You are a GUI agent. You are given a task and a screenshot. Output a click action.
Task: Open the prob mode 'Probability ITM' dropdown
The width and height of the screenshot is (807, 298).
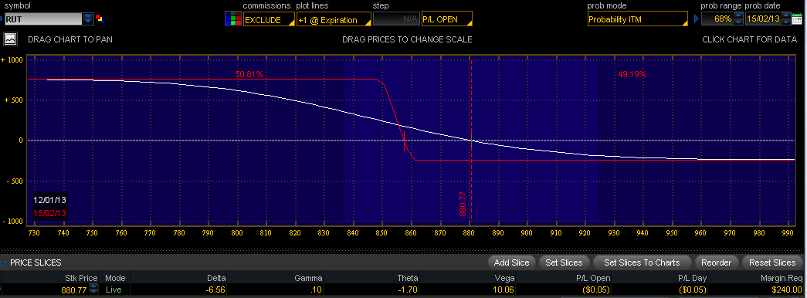coord(637,19)
